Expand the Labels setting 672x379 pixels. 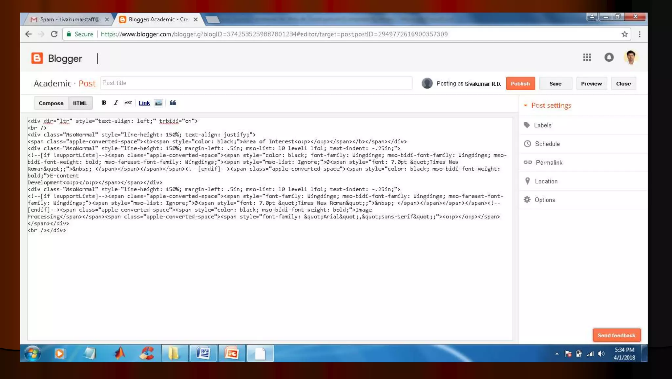(x=542, y=125)
